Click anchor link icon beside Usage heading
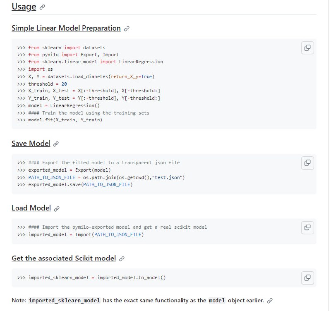The image size is (331, 311). [42, 7]
